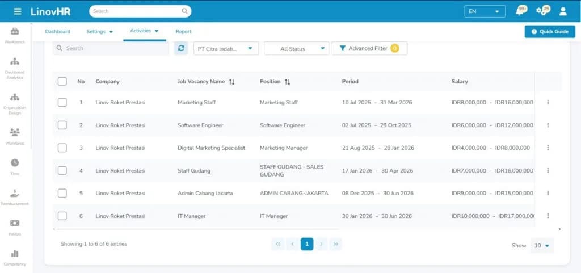Open notifications bell with 99+ badge
Image resolution: width=581 pixels, height=273 pixels.
522,11
